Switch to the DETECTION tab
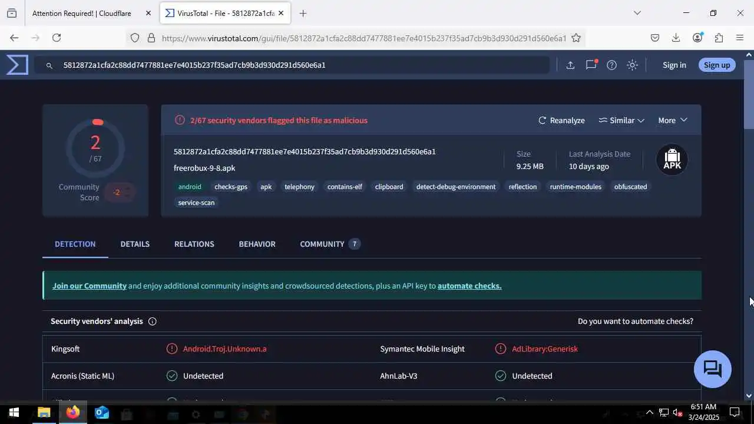This screenshot has width=754, height=424. [75, 244]
